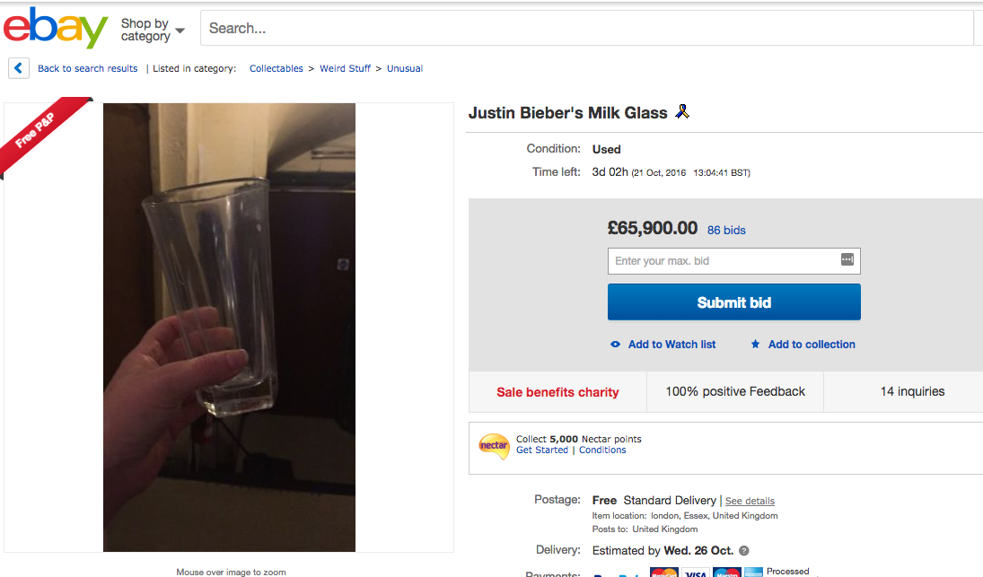983x577 pixels.
Task: Click inside the max bid input field
Action: 723,261
